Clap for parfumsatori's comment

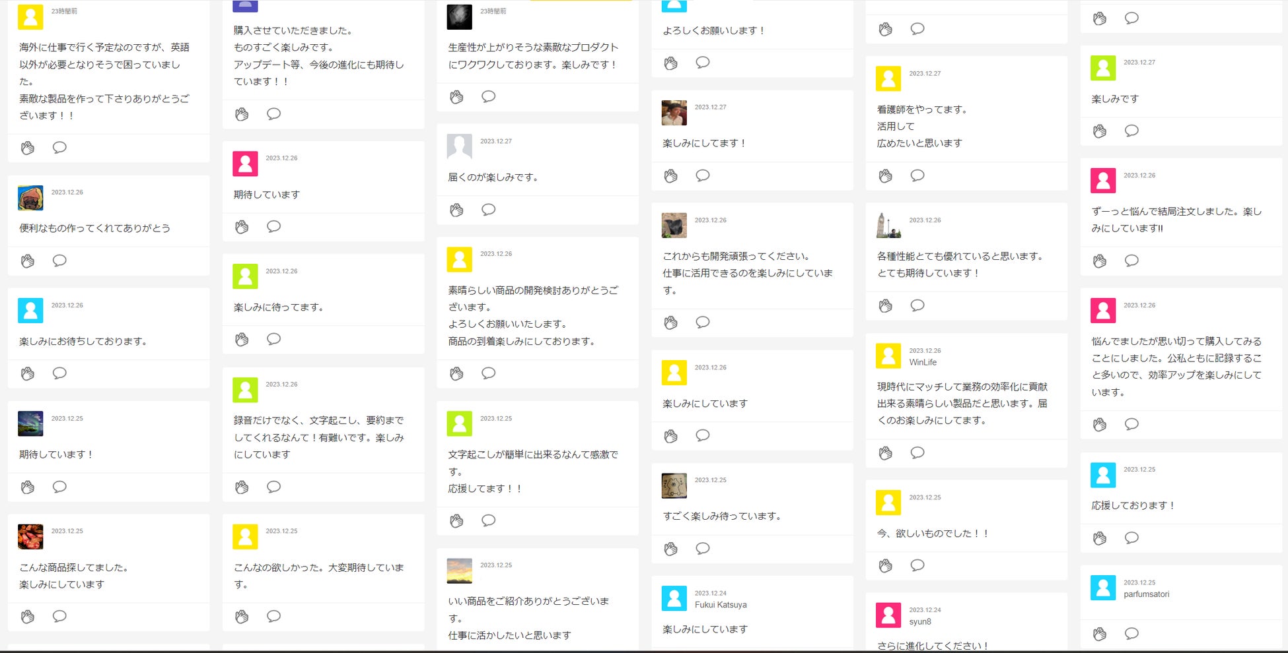click(1099, 634)
